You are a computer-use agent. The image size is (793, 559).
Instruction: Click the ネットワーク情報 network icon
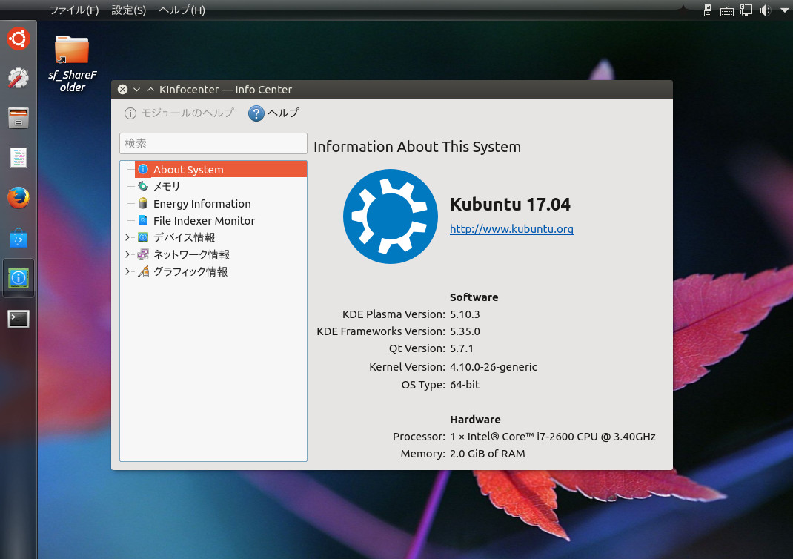click(143, 254)
